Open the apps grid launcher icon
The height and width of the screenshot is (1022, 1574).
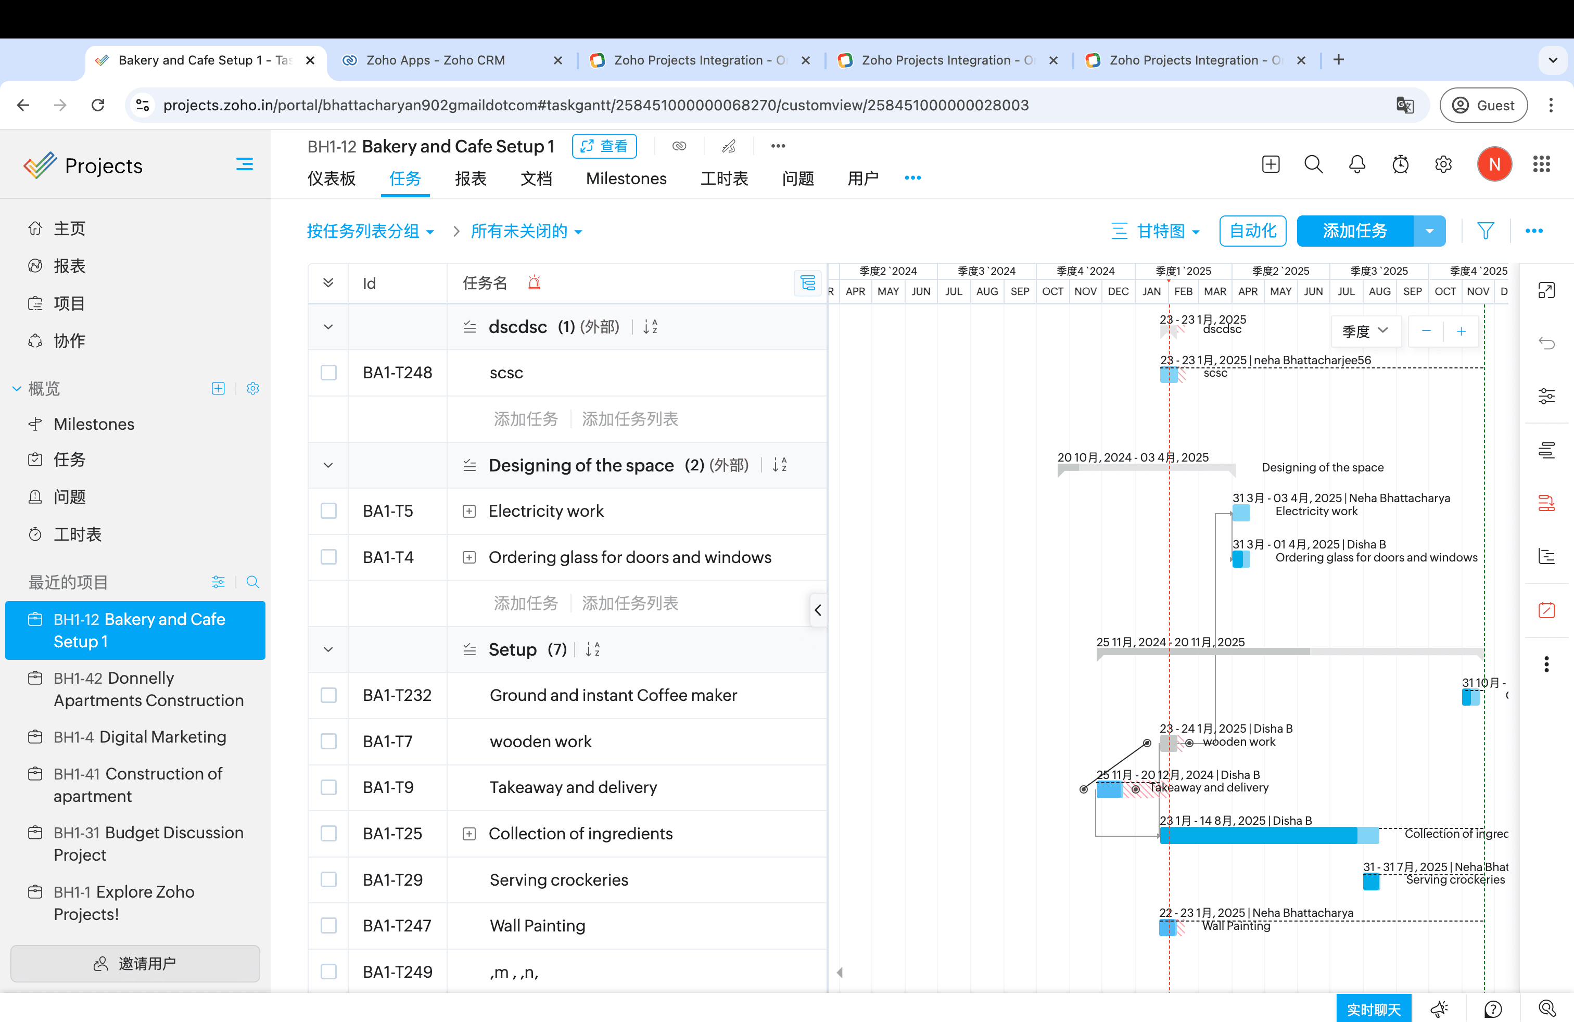pyautogui.click(x=1541, y=164)
